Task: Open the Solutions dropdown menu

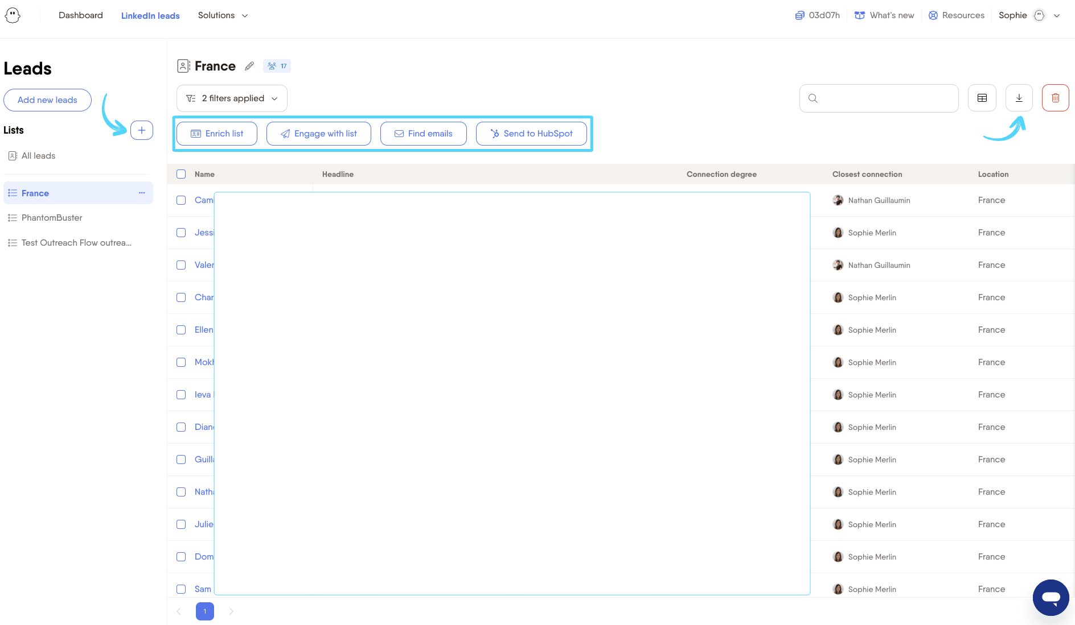Action: (223, 15)
